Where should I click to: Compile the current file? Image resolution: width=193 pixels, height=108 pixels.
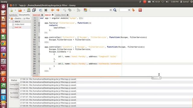coord(65,10)
